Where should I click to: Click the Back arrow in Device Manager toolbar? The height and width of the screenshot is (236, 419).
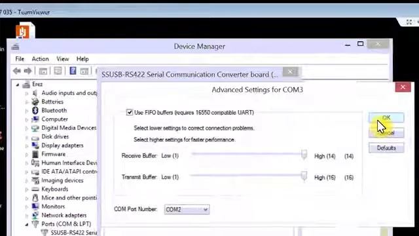[x=17, y=71]
